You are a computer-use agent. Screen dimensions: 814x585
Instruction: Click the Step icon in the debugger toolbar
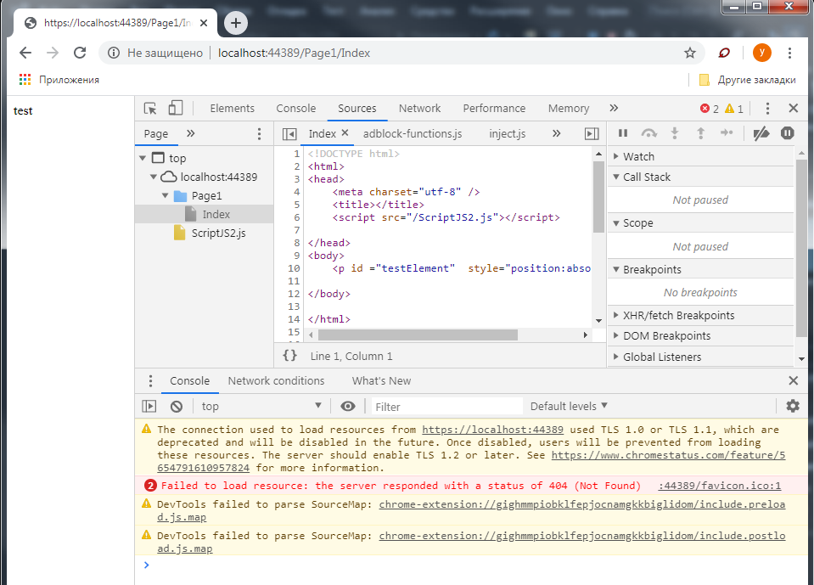[x=727, y=133]
